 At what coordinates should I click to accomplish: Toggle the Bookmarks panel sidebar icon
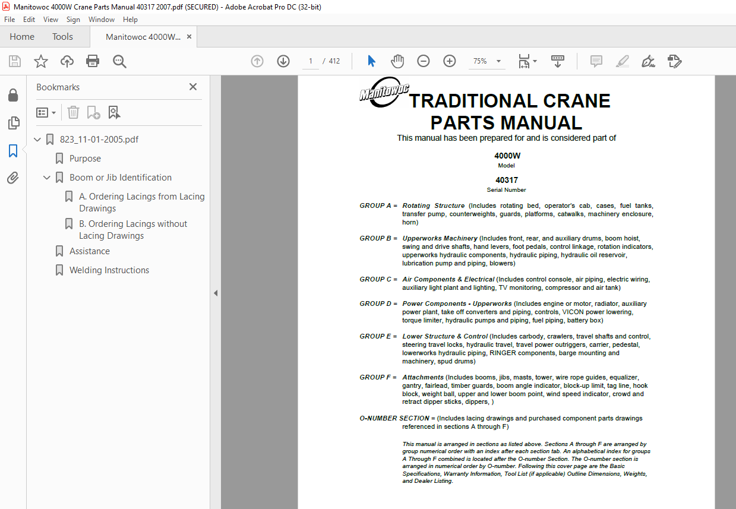[x=13, y=151]
